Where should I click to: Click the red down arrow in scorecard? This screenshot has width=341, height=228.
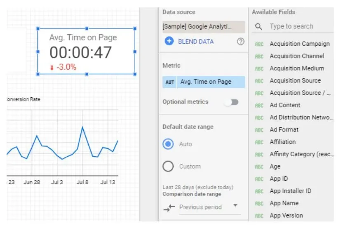click(52, 68)
